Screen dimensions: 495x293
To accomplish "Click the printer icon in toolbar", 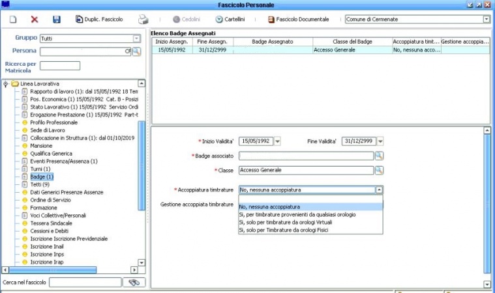I will tap(143, 20).
